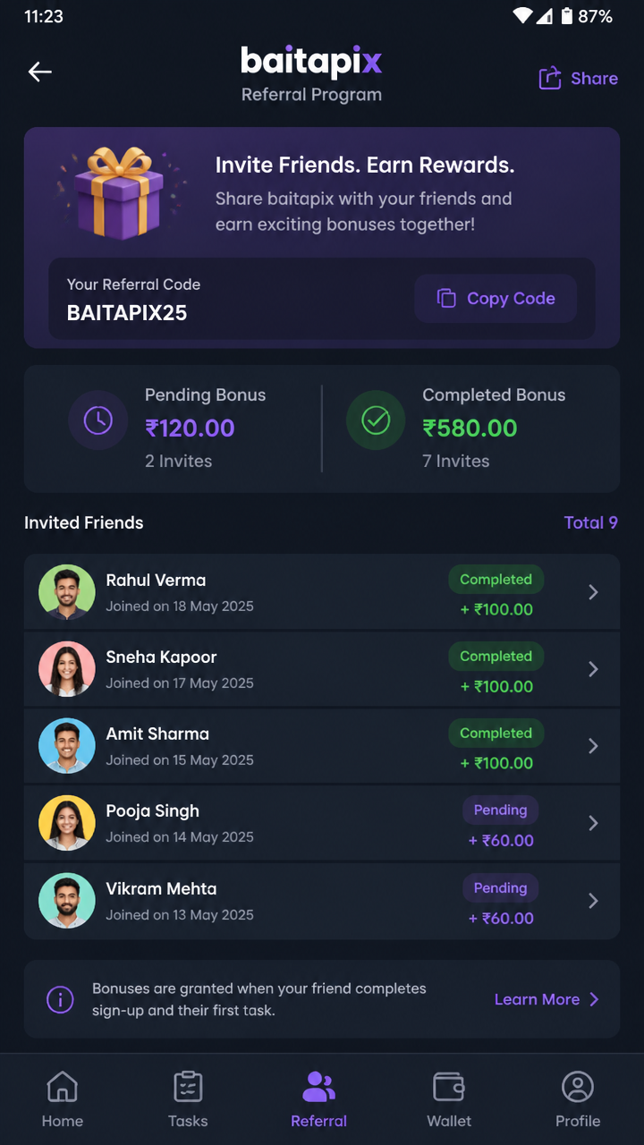Expand Rahul Verma row chevron
The image size is (644, 1145).
click(x=593, y=592)
